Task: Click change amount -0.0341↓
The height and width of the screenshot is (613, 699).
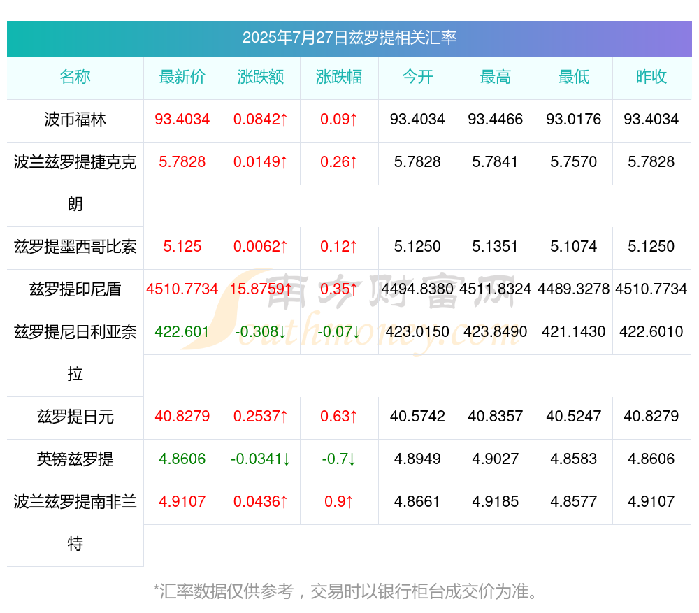Action: (260, 459)
